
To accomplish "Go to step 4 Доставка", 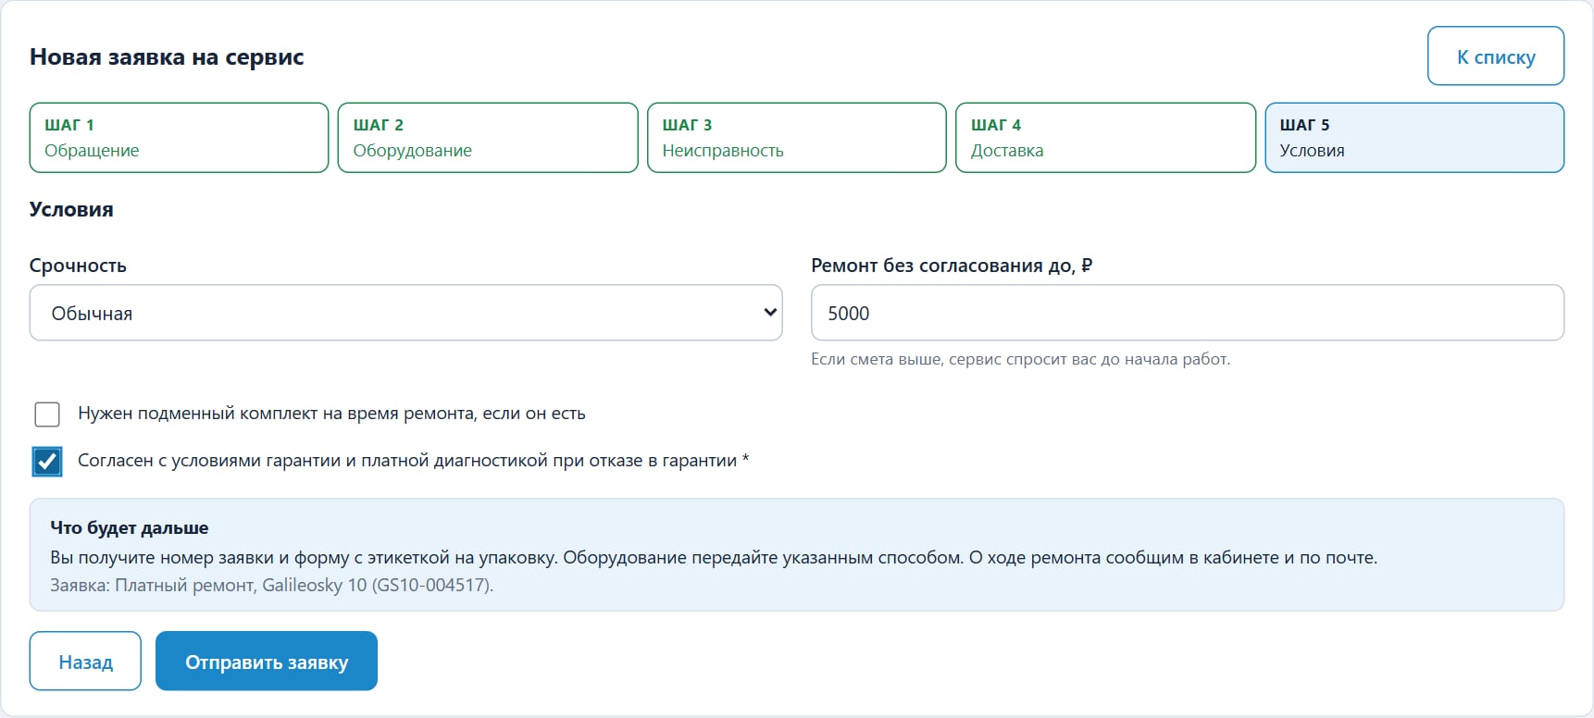I will coord(1105,138).
